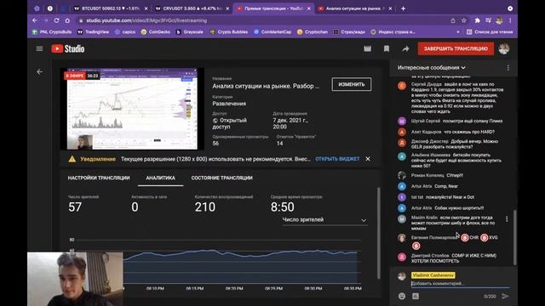Click the share page icon in address bar
This screenshot has height=306, width=545.
(x=453, y=20)
